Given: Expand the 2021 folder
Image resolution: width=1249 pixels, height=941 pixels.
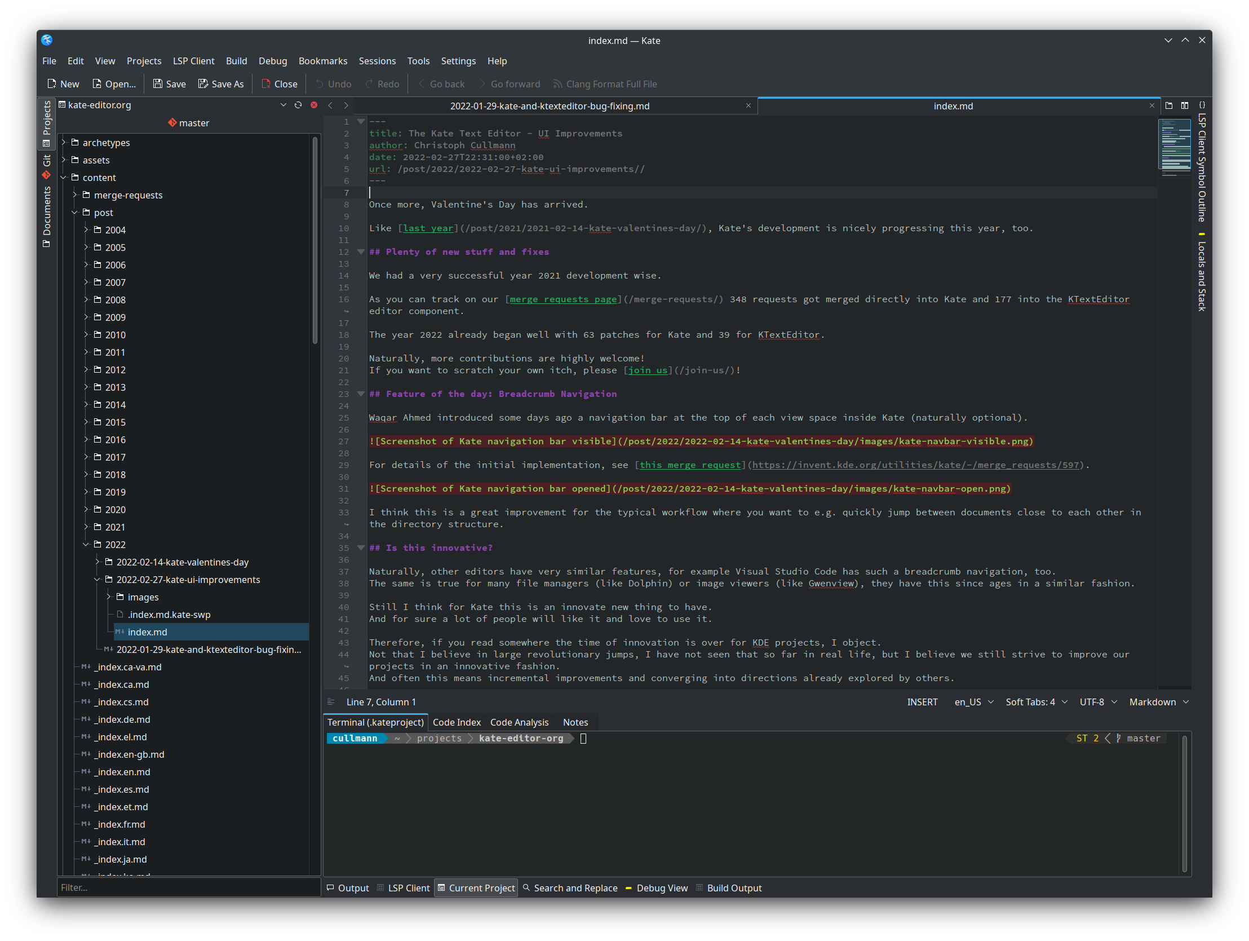Looking at the screenshot, I should tap(86, 527).
